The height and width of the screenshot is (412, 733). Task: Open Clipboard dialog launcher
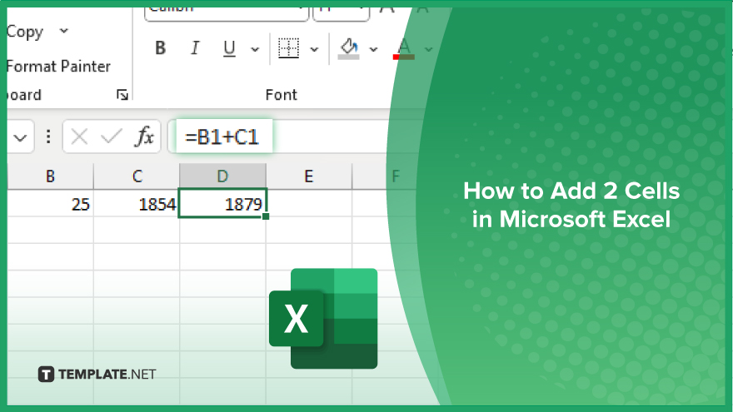click(x=122, y=95)
